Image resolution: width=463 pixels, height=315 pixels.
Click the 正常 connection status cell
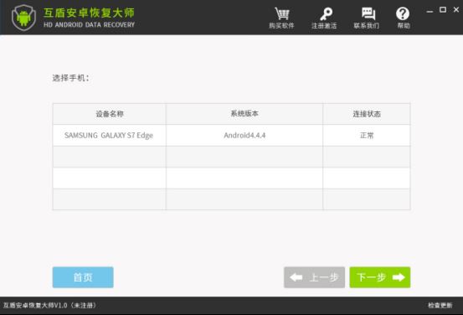coord(367,136)
